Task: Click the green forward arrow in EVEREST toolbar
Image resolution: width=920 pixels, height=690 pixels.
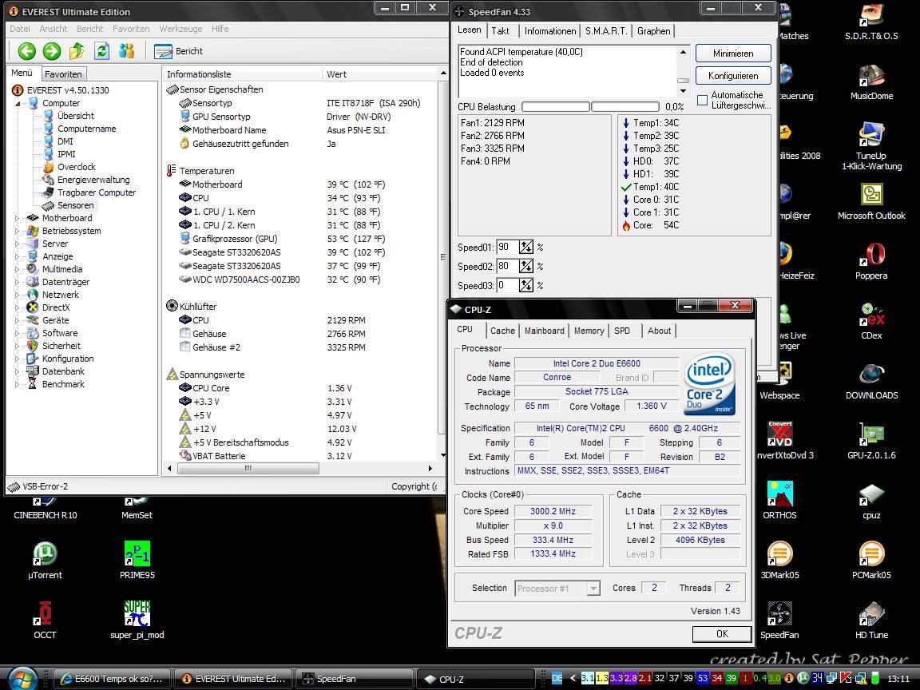Action: pyautogui.click(x=52, y=51)
